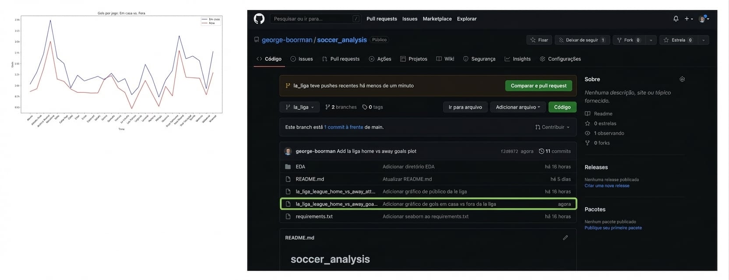Viewport: 729px width, 280px height.
Task: Open commit 'Add la liga home vs away goals plot'
Action: click(377, 151)
